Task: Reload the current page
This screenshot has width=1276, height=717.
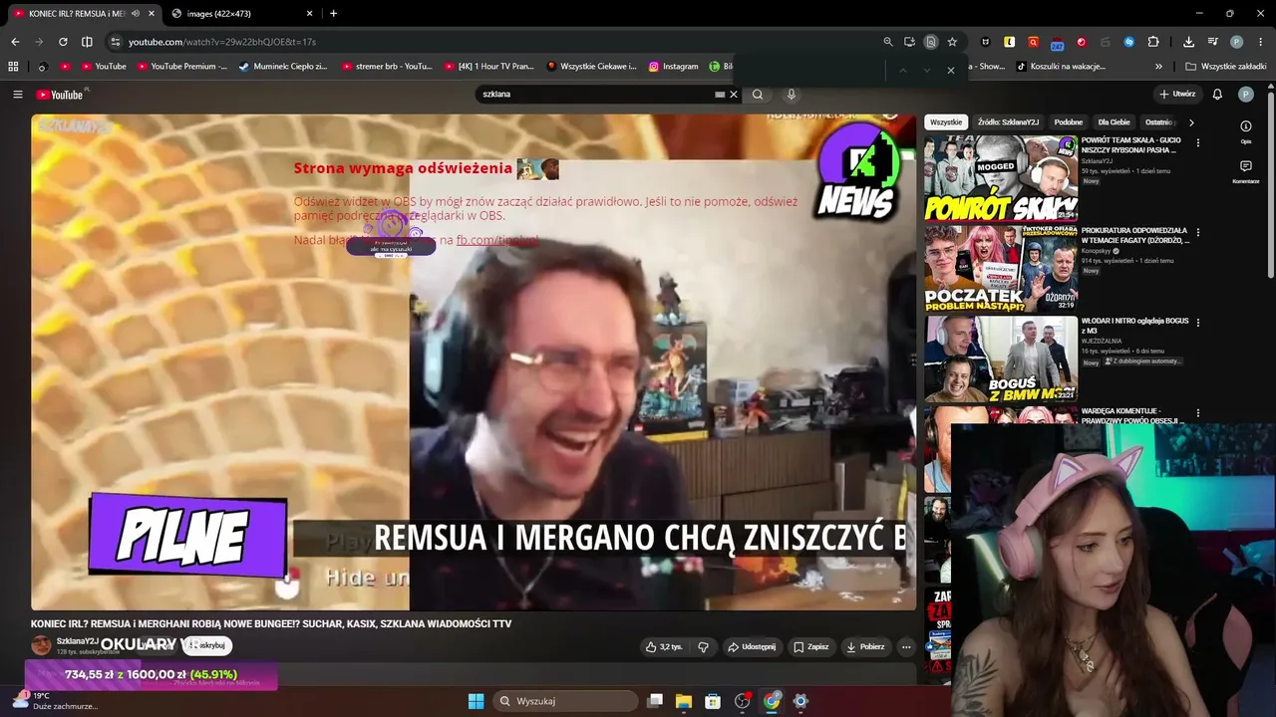Action: tap(63, 42)
